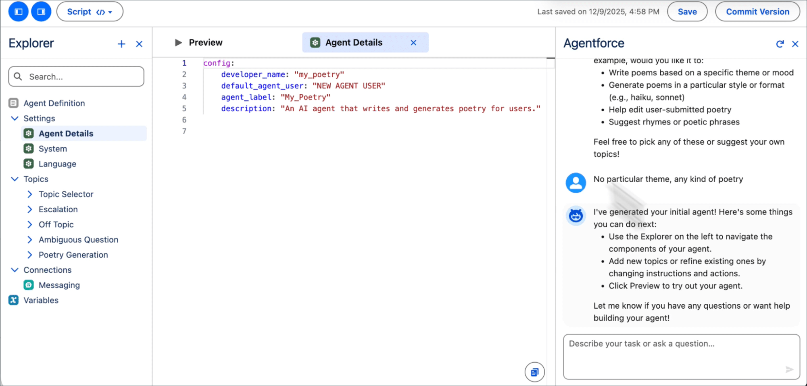Toggle the right sidebar panel button
The image size is (807, 386).
click(x=41, y=12)
